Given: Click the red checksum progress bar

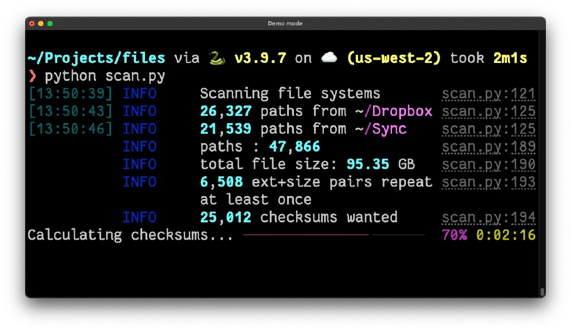Looking at the screenshot, I should (x=306, y=235).
